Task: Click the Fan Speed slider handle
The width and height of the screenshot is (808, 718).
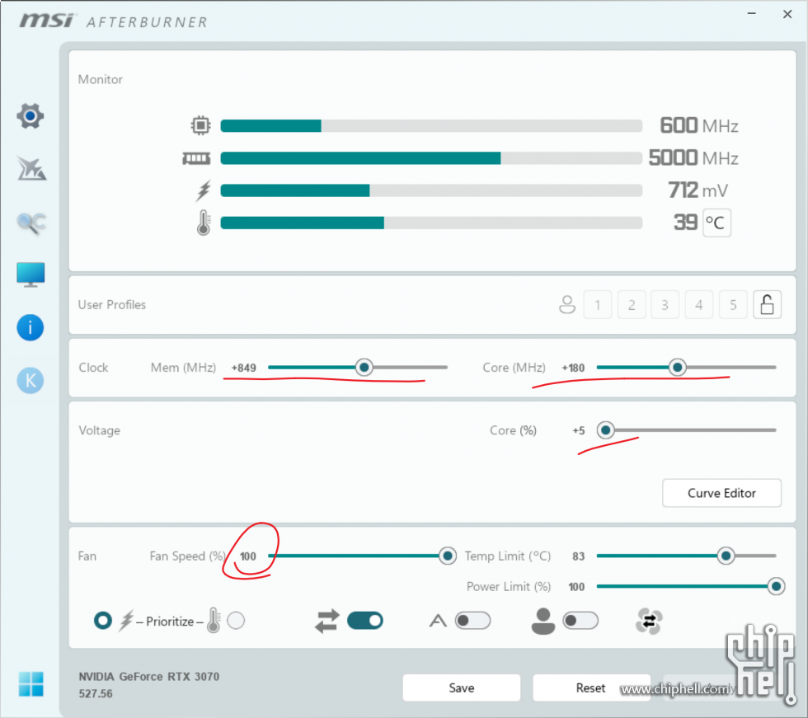Action: tap(447, 556)
